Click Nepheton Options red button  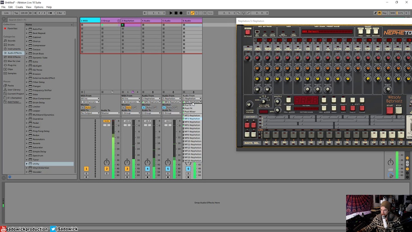point(248,32)
